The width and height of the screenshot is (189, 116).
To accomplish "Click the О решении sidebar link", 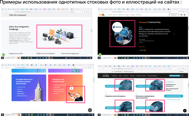I will click(x=169, y=82).
